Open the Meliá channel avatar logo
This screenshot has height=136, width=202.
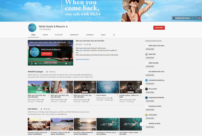pyautogui.click(x=32, y=28)
